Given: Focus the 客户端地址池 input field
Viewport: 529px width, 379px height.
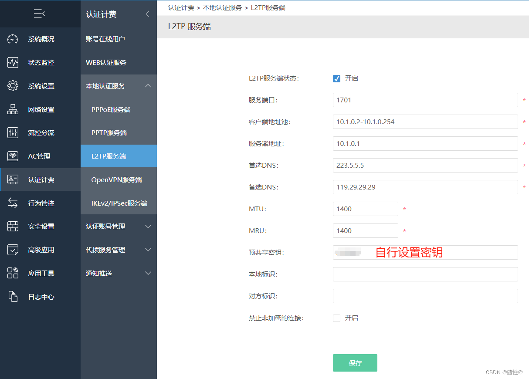Looking at the screenshot, I should pyautogui.click(x=425, y=122).
